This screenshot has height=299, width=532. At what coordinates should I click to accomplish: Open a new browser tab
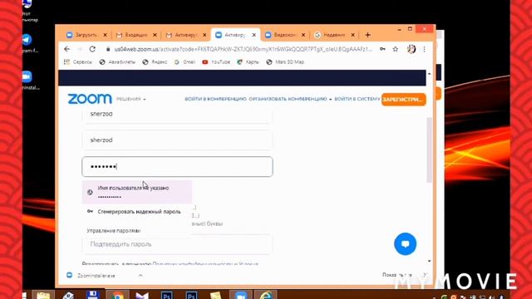tap(367, 35)
